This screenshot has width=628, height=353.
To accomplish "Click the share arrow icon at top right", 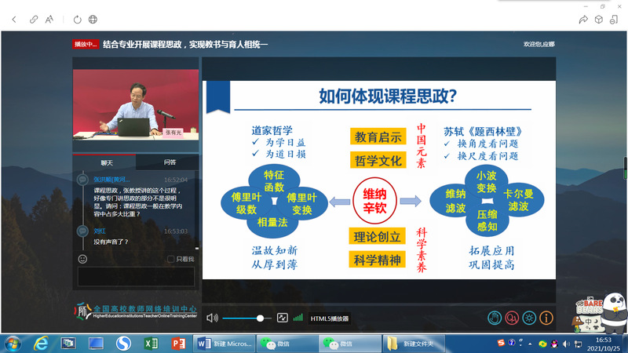I will coord(582,19).
